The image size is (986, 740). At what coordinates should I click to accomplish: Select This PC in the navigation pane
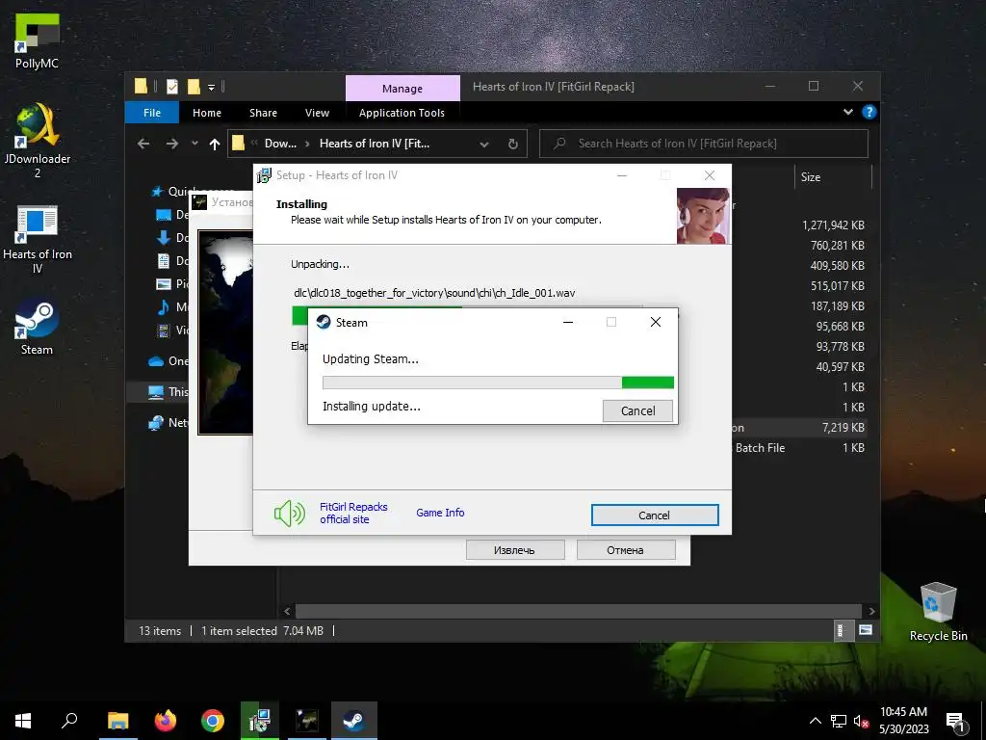169,391
